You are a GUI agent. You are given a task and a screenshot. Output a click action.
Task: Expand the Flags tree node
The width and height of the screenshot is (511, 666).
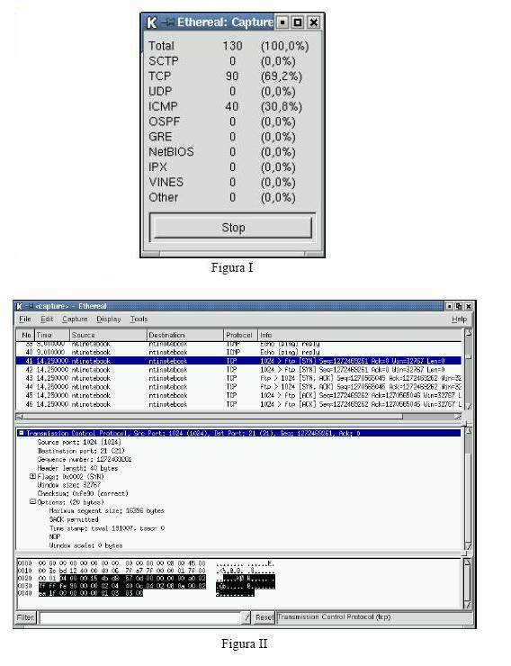(32, 477)
